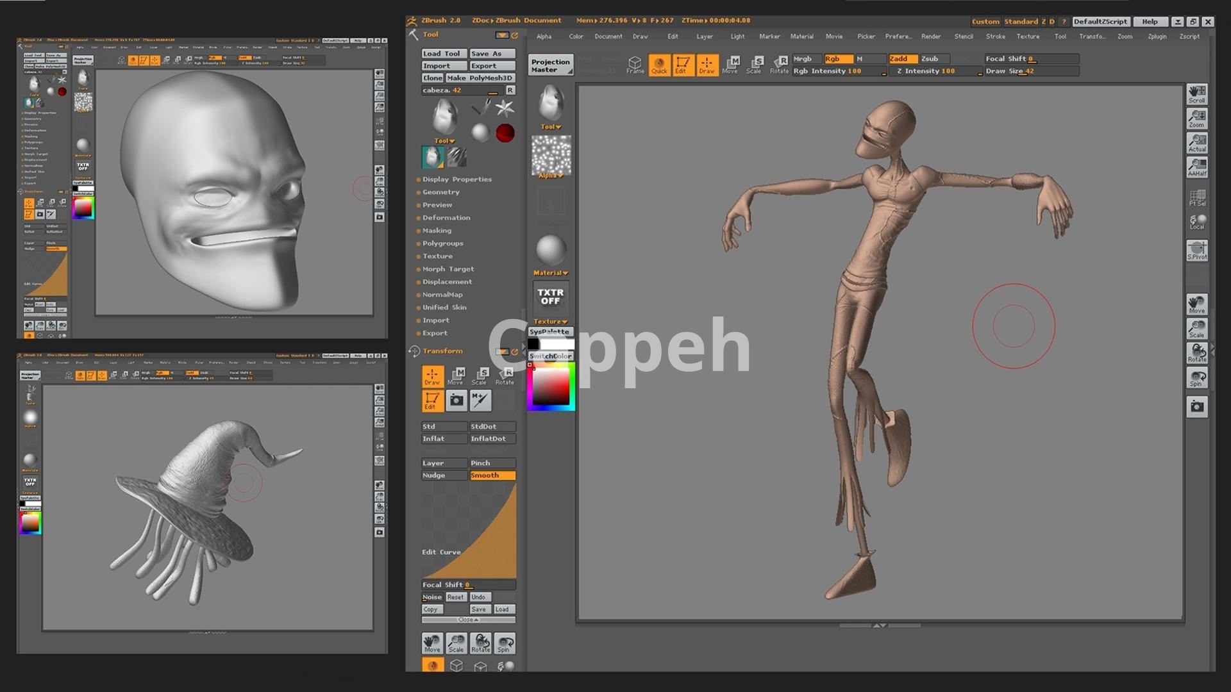Expand the Deformation subpalette
Image resolution: width=1231 pixels, height=692 pixels.
click(x=446, y=218)
